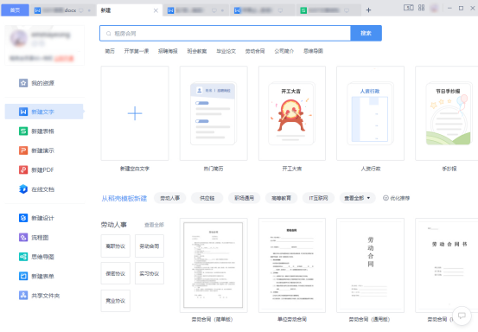
Task: Open the user avatar in title bar
Action: [434, 8]
